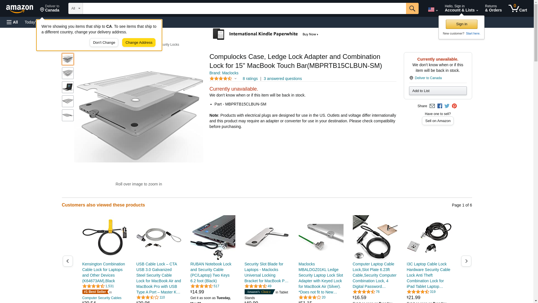Viewport: 538px width, 303px height.
Task: Expand the All search category dropdown
Action: (75, 8)
